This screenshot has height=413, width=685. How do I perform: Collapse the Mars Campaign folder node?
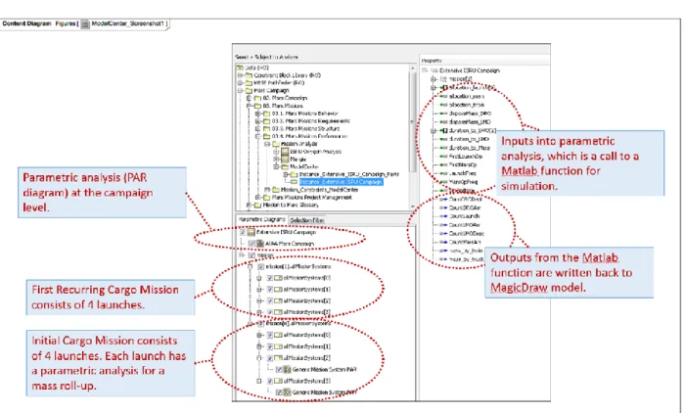pyautogui.click(x=240, y=90)
